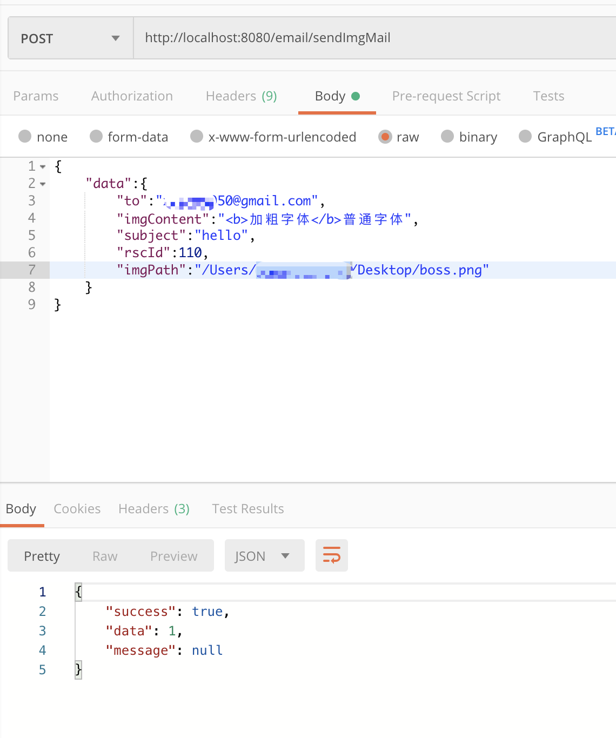Open the Authorization tab

[132, 96]
